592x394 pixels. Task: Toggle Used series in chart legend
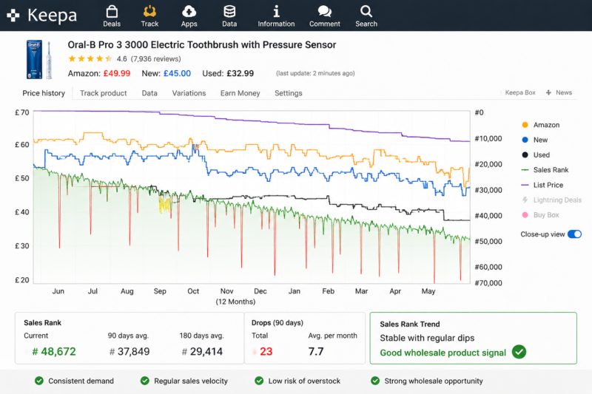point(536,155)
